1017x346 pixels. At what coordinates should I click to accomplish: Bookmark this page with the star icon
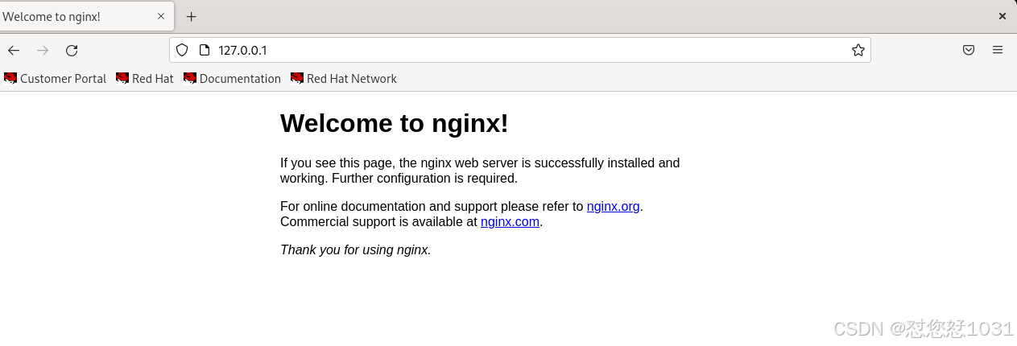(x=858, y=50)
